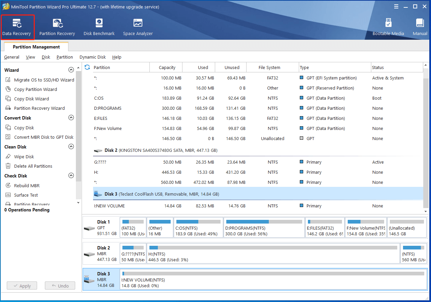Select the C:OS partition row

(x=258, y=98)
